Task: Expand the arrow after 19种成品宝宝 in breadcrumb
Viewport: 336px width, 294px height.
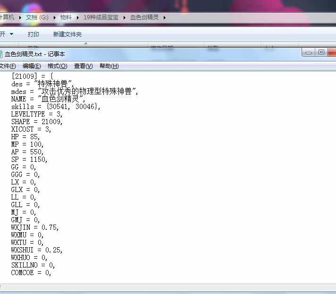Action: tap(124, 17)
